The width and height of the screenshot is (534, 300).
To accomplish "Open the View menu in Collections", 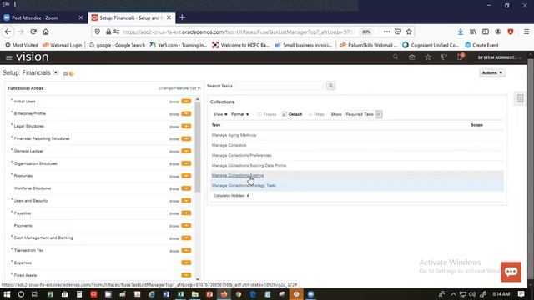I will 220,114.
